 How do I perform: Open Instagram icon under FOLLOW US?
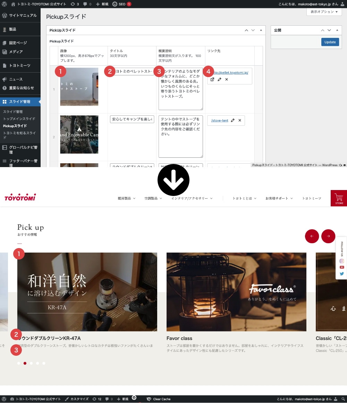click(x=341, y=261)
